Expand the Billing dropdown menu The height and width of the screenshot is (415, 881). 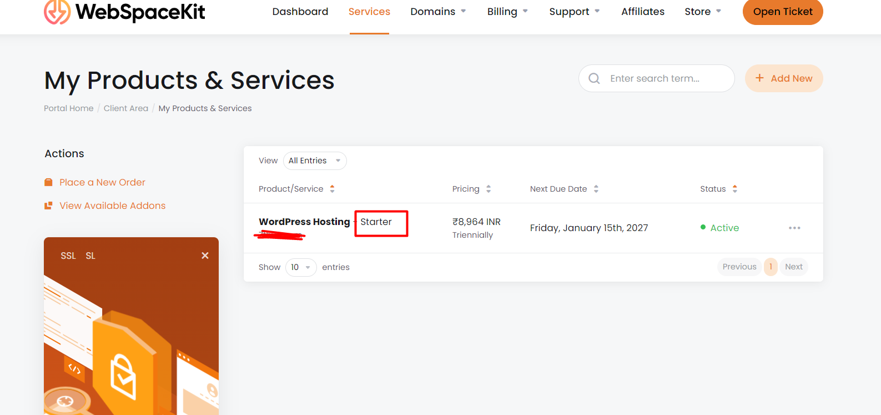(507, 12)
